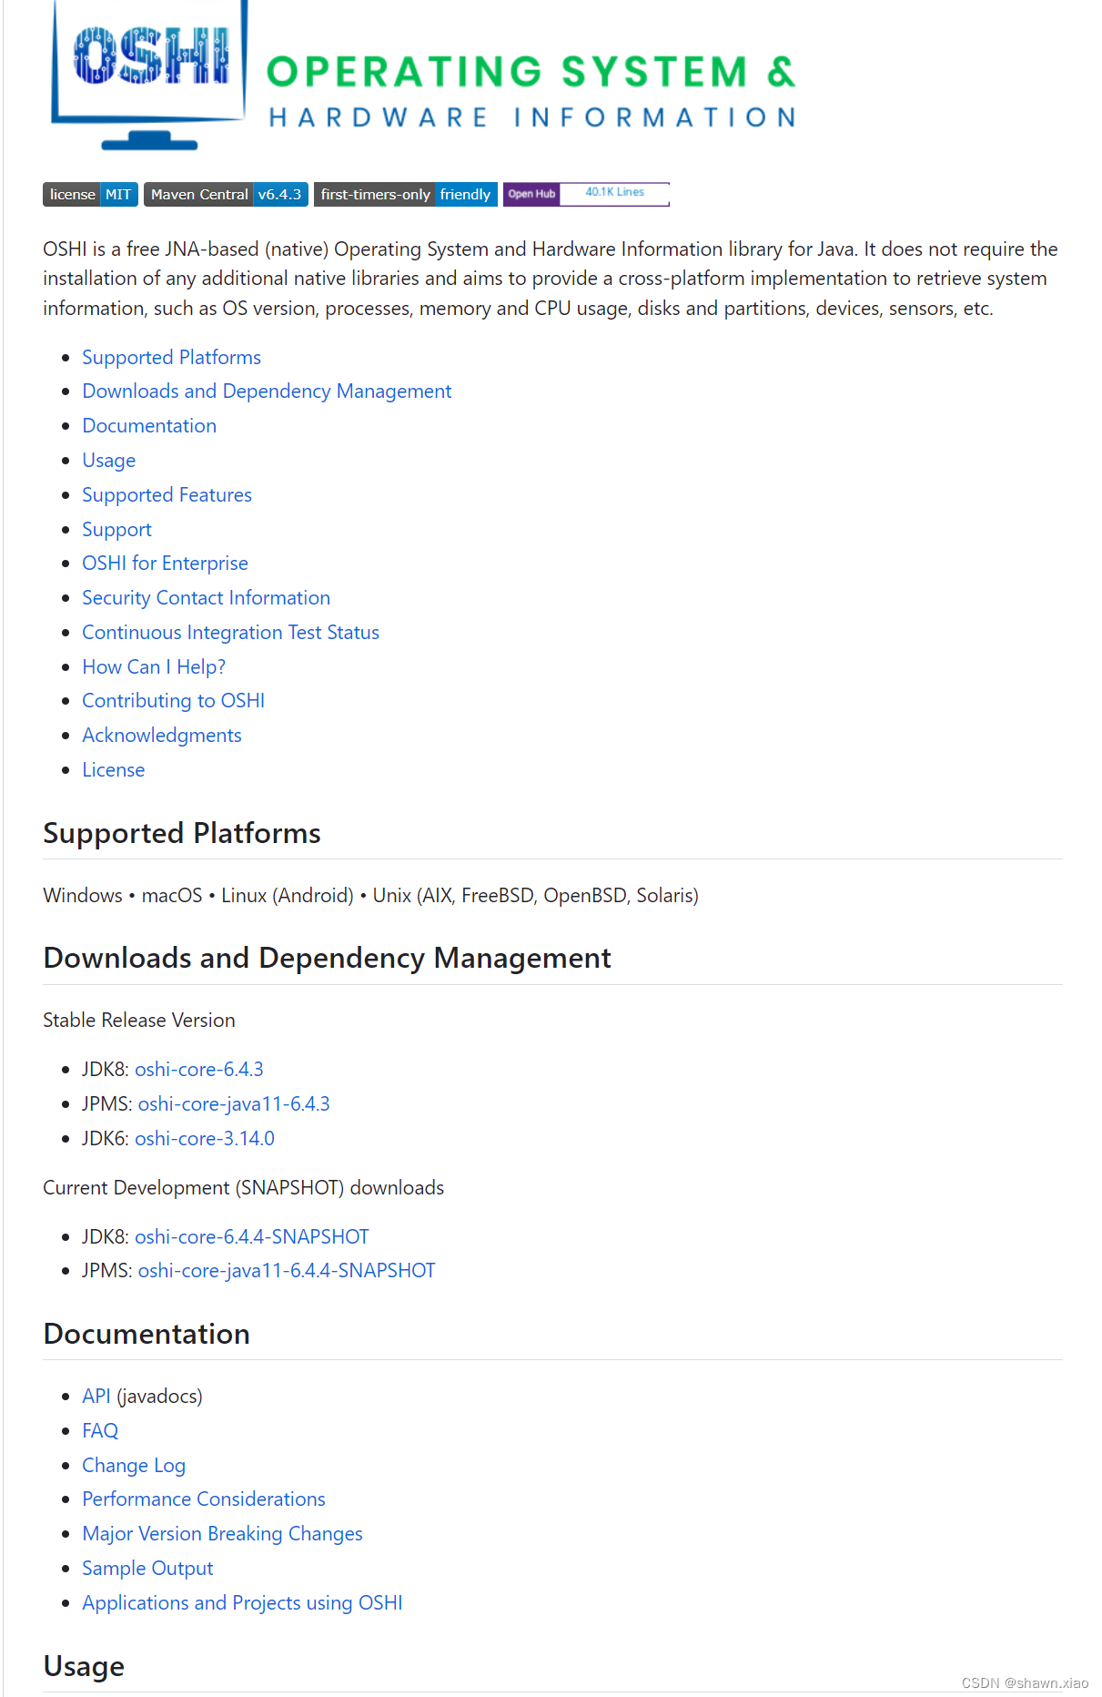
Task: Open oshi-core-6.4.4-SNAPSHOT link
Action: coord(252,1237)
